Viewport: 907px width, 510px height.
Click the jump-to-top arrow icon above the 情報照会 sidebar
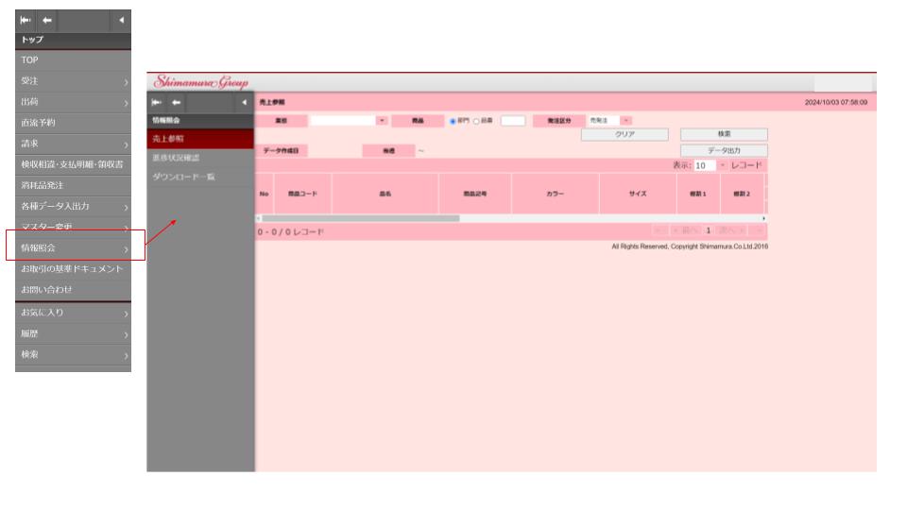pos(158,101)
